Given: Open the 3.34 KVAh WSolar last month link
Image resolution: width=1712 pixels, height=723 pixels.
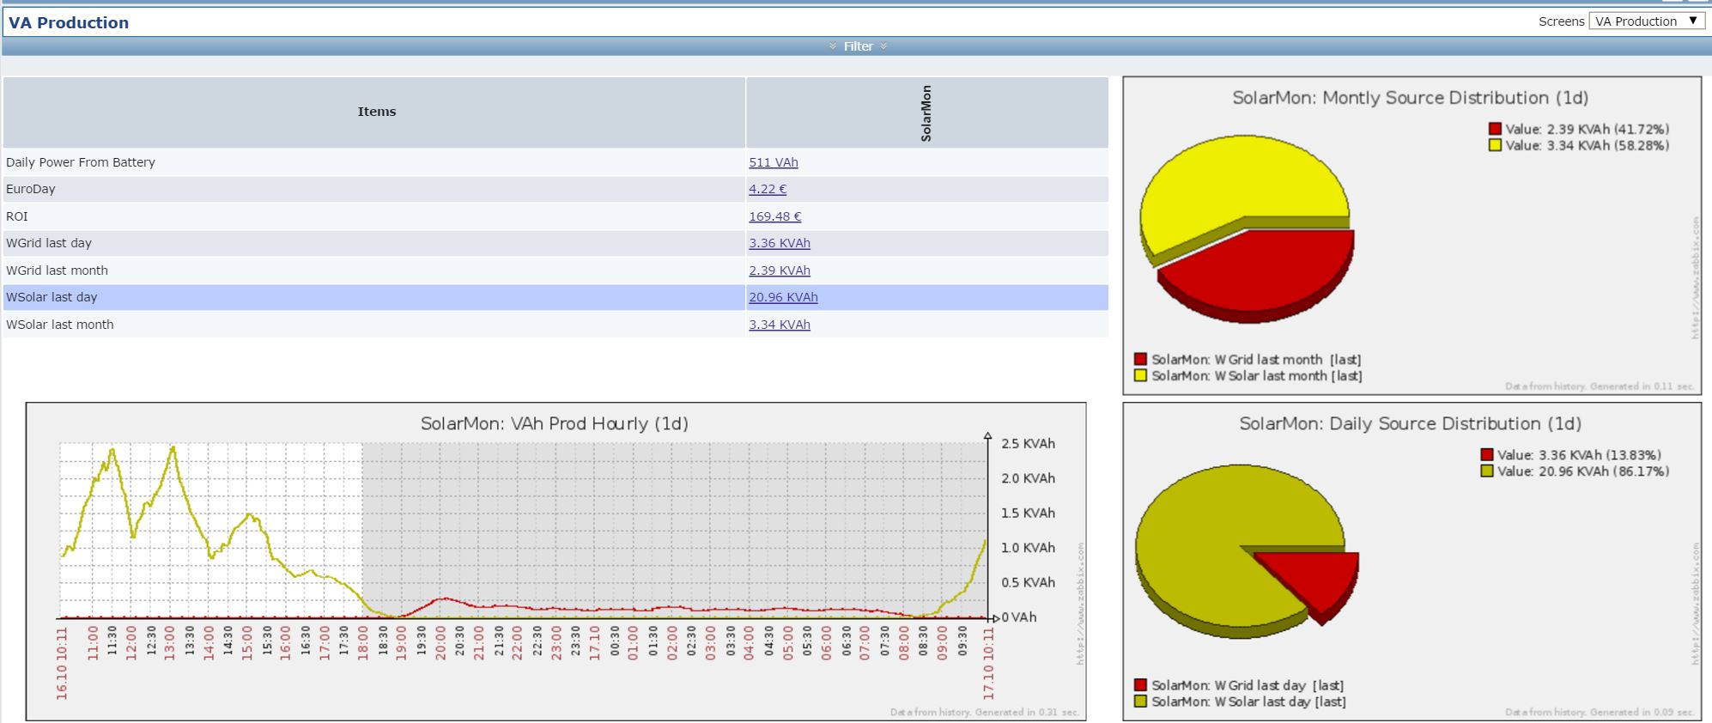Looking at the screenshot, I should click(x=780, y=325).
